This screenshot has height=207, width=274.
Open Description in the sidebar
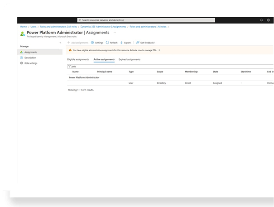[x=30, y=58]
